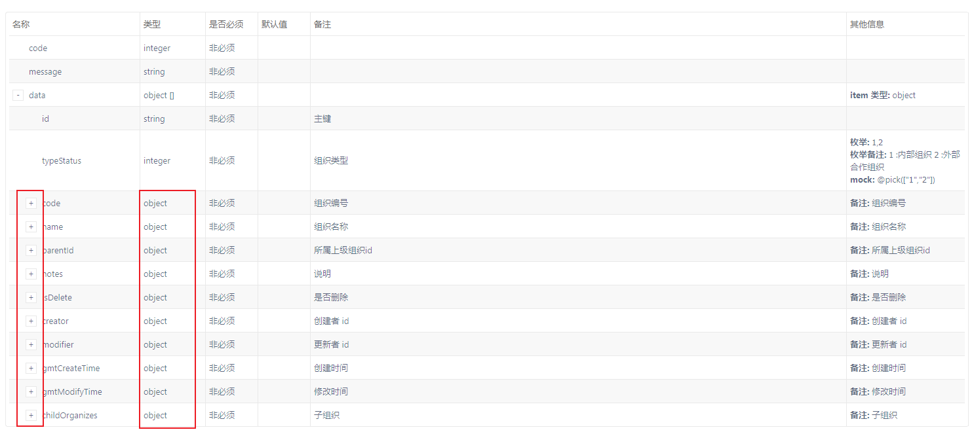The width and height of the screenshot is (974, 434).
Task: Expand the creator field row
Action: [x=31, y=321]
